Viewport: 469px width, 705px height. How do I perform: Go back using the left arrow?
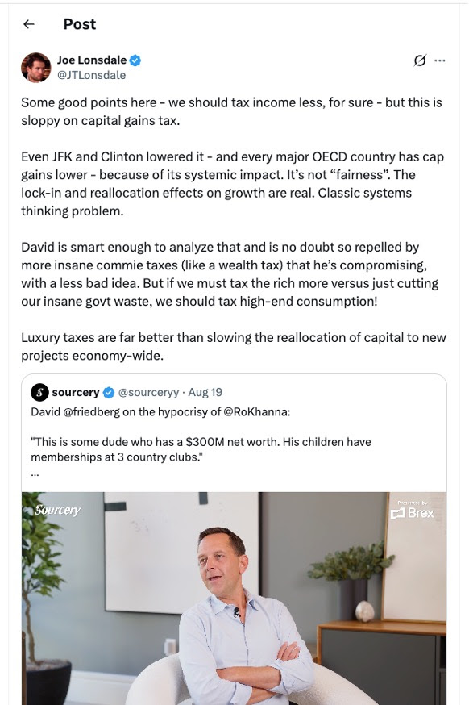[x=29, y=24]
